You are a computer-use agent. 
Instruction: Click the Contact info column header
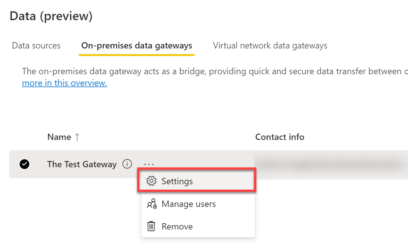click(x=280, y=137)
